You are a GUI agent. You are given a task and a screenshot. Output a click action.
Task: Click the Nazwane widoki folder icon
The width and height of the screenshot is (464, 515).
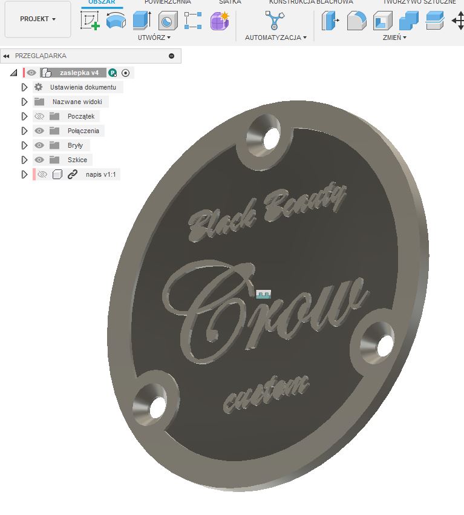(x=39, y=102)
